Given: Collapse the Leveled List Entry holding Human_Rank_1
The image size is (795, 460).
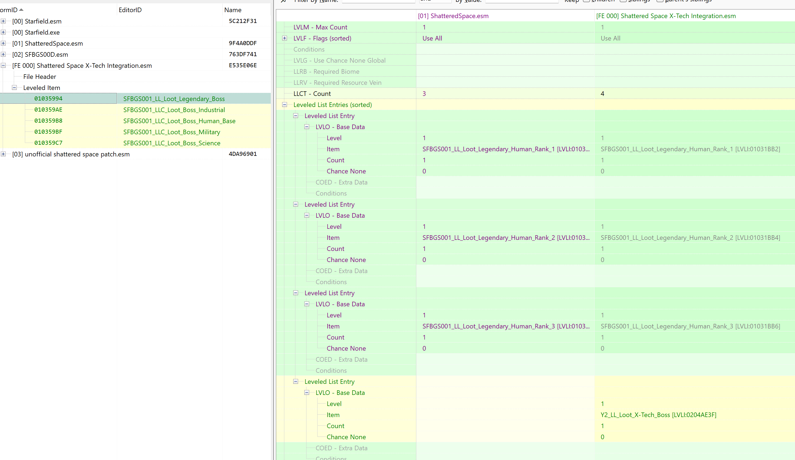Looking at the screenshot, I should (296, 116).
